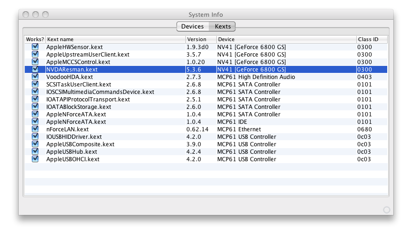
Task: Toggle the checkbox in the NVDAResman.kext row
Action: coord(35,69)
